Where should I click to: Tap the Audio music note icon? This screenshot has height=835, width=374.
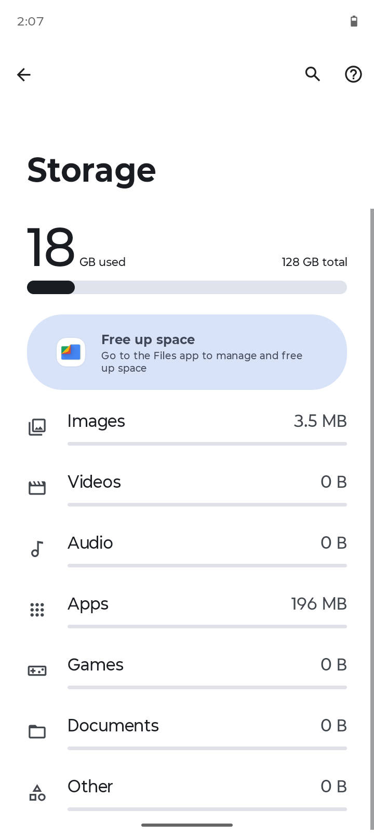pyautogui.click(x=37, y=549)
